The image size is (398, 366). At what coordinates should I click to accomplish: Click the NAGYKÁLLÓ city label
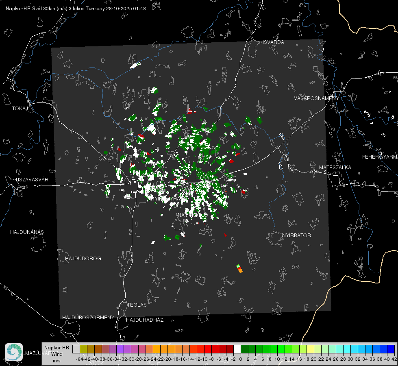tap(192, 215)
